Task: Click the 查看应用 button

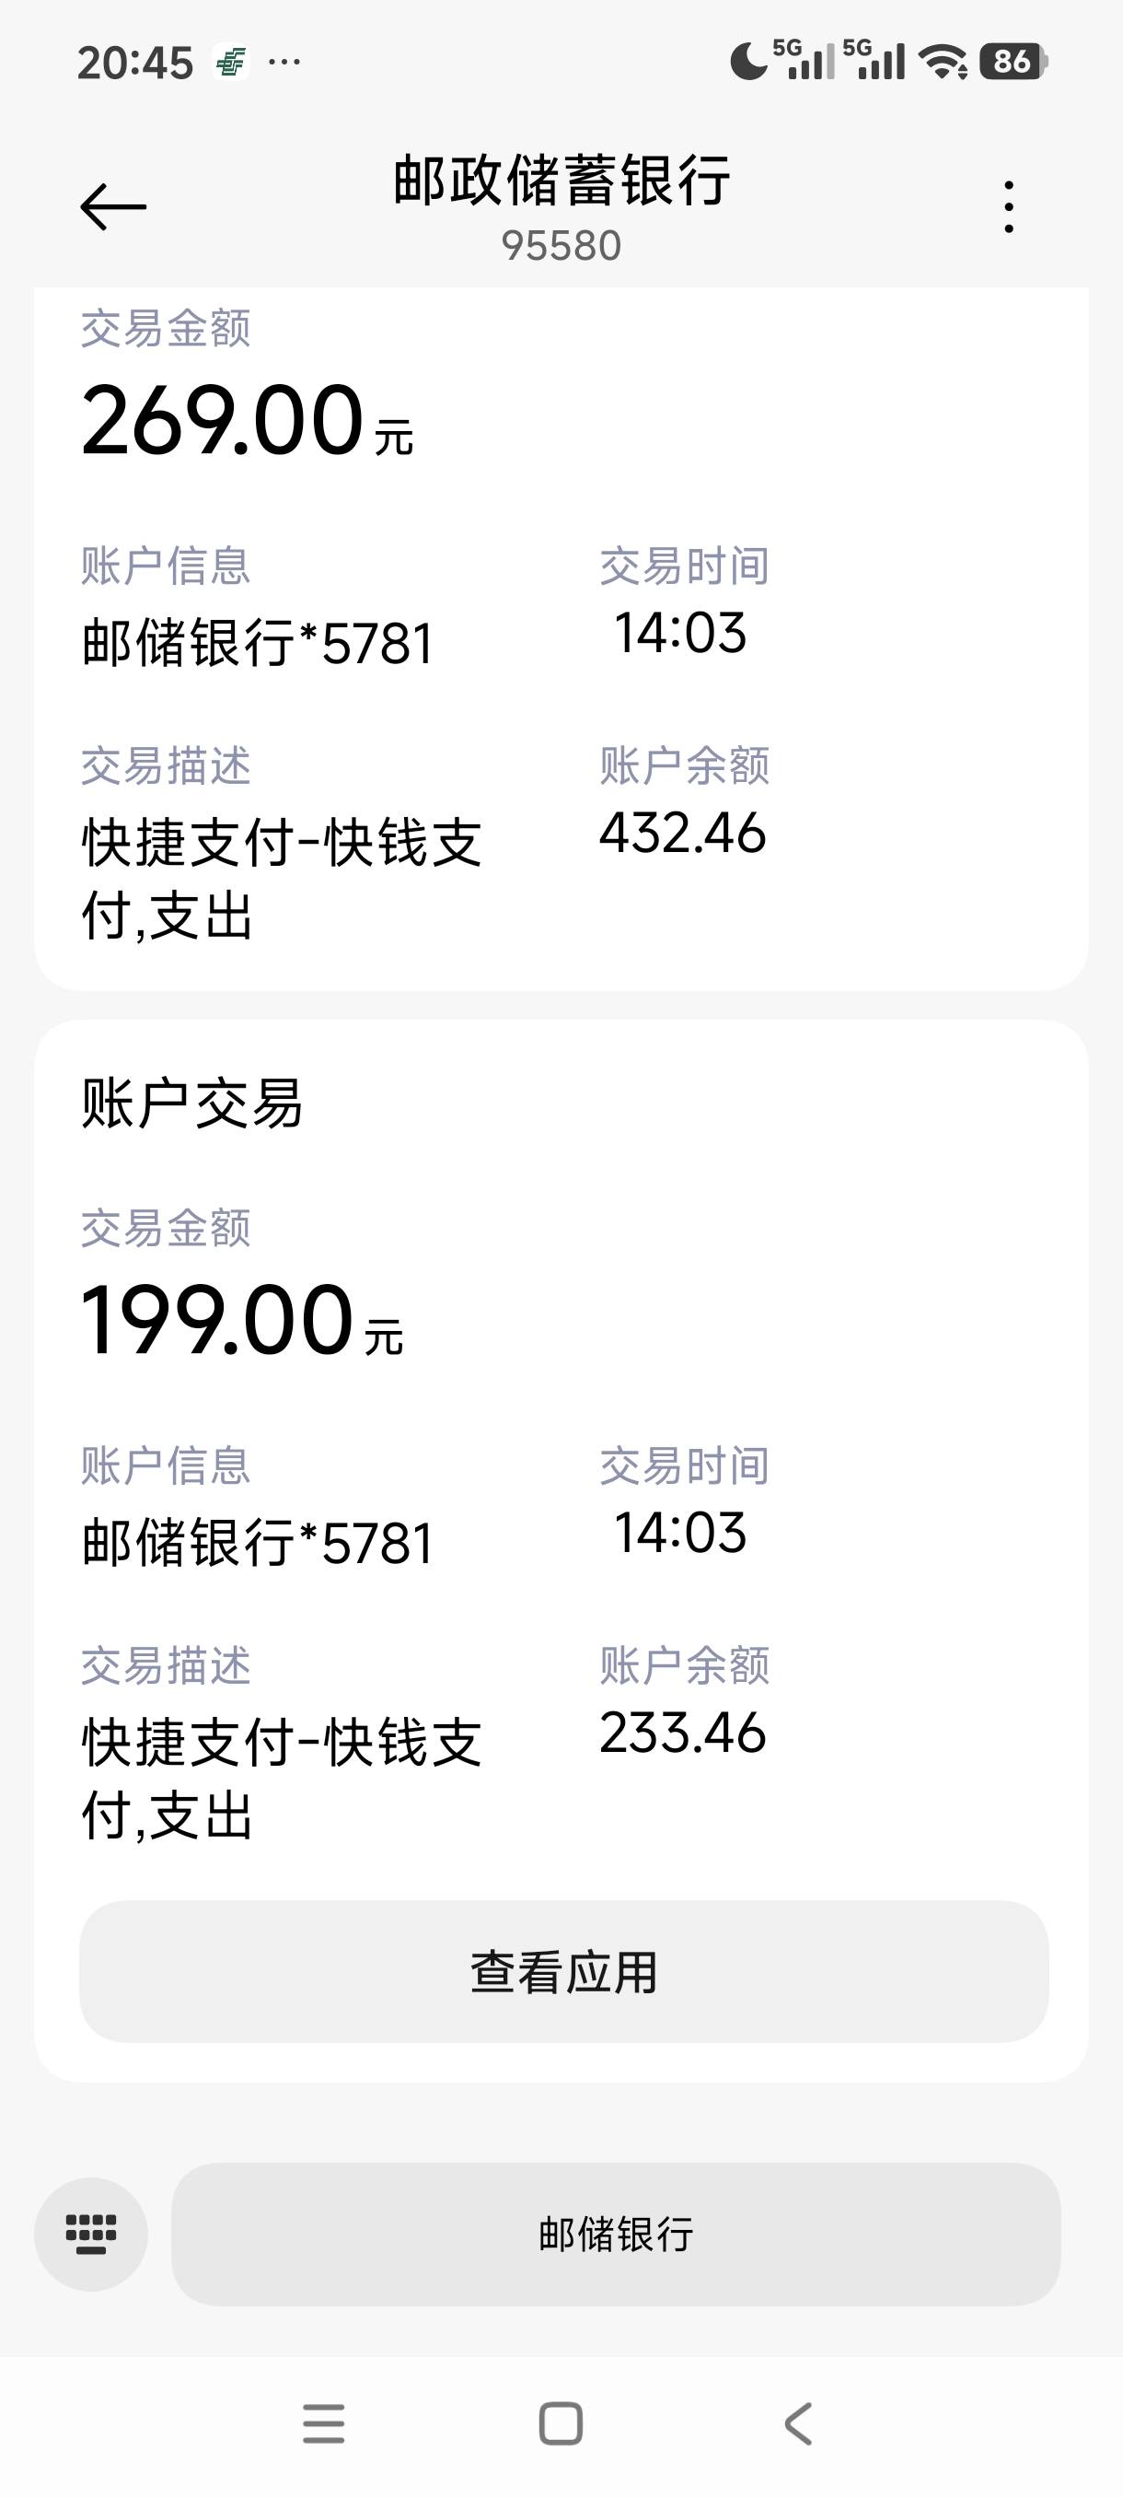Action: (563, 1971)
